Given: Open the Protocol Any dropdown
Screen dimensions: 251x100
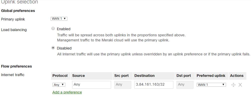Looking at the screenshot, I should 59,85.
